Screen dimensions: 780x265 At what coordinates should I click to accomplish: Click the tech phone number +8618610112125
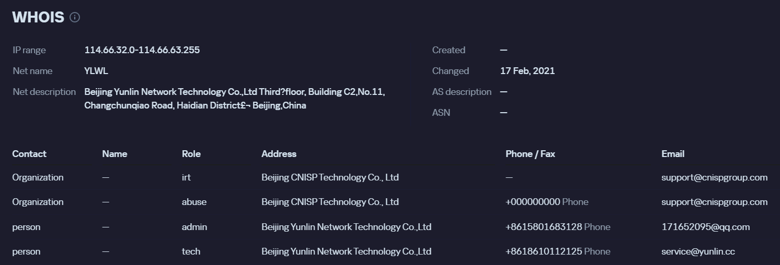(x=543, y=251)
